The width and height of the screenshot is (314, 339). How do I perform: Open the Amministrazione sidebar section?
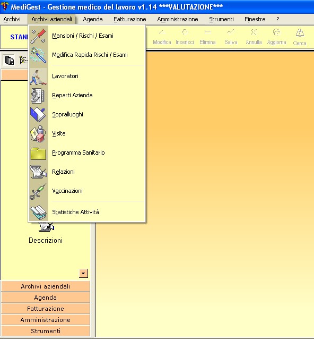coord(46,320)
